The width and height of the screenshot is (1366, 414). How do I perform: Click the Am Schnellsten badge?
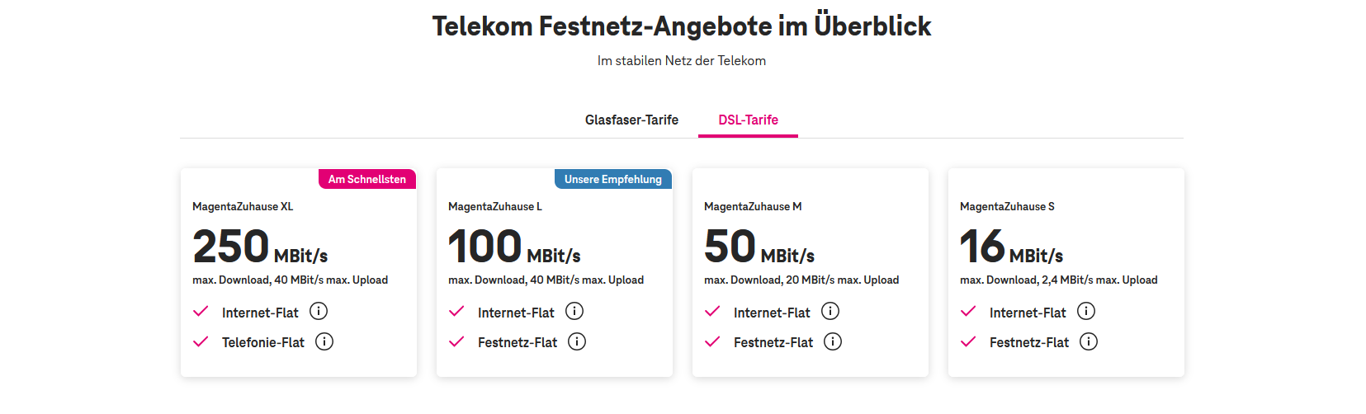[x=367, y=179]
